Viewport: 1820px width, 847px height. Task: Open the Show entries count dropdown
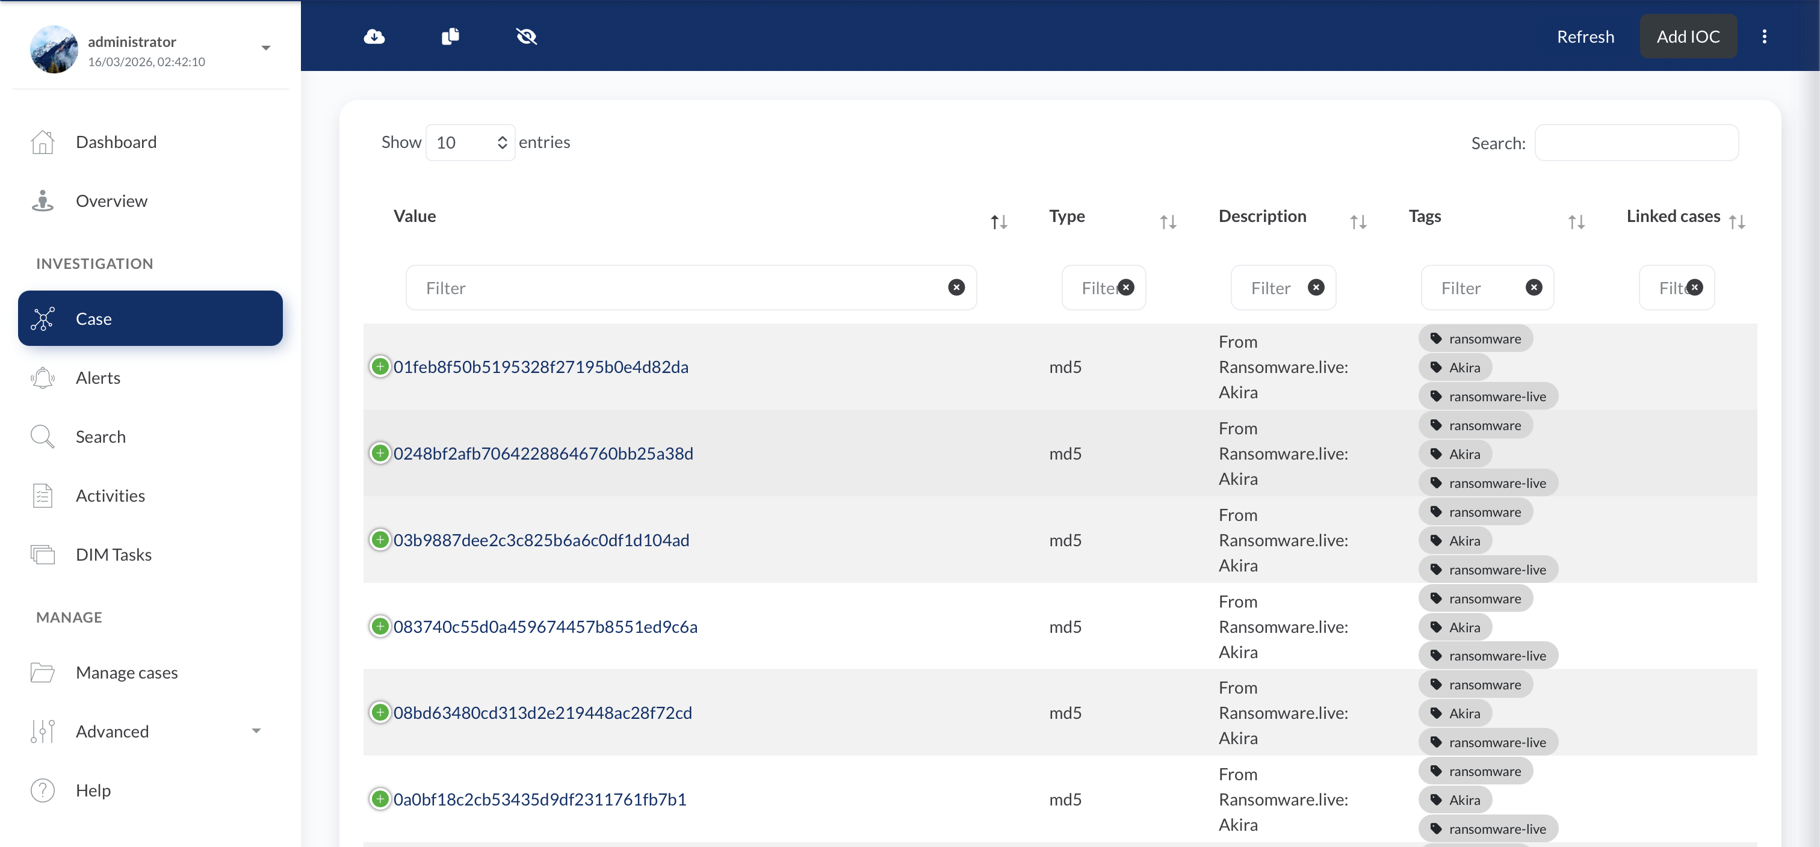tap(471, 143)
